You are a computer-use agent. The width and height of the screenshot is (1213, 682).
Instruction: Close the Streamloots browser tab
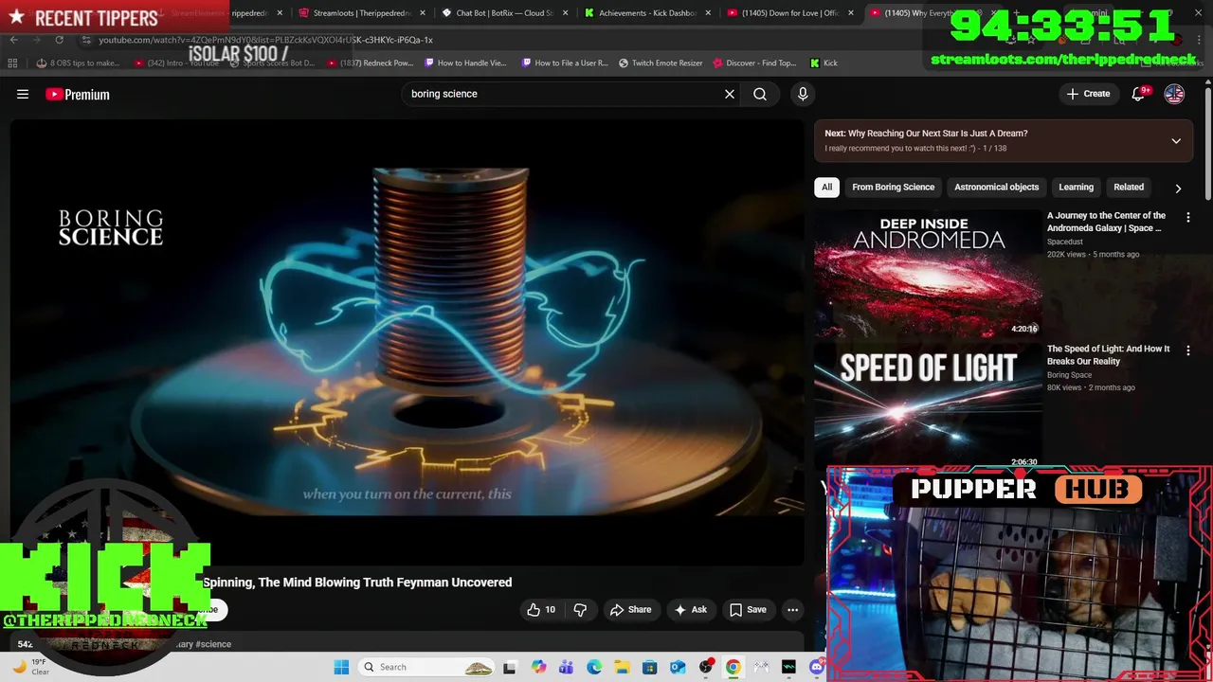pyautogui.click(x=422, y=13)
